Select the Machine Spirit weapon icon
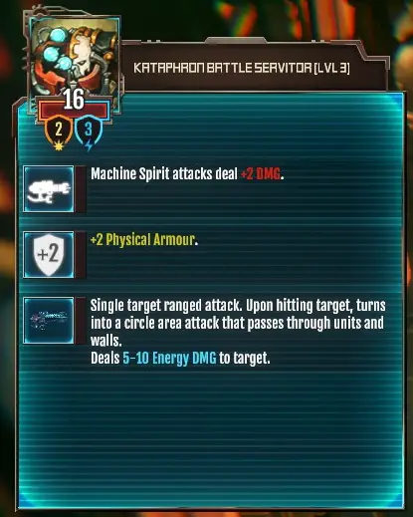Screen dimensions: 413x517 tap(49, 189)
